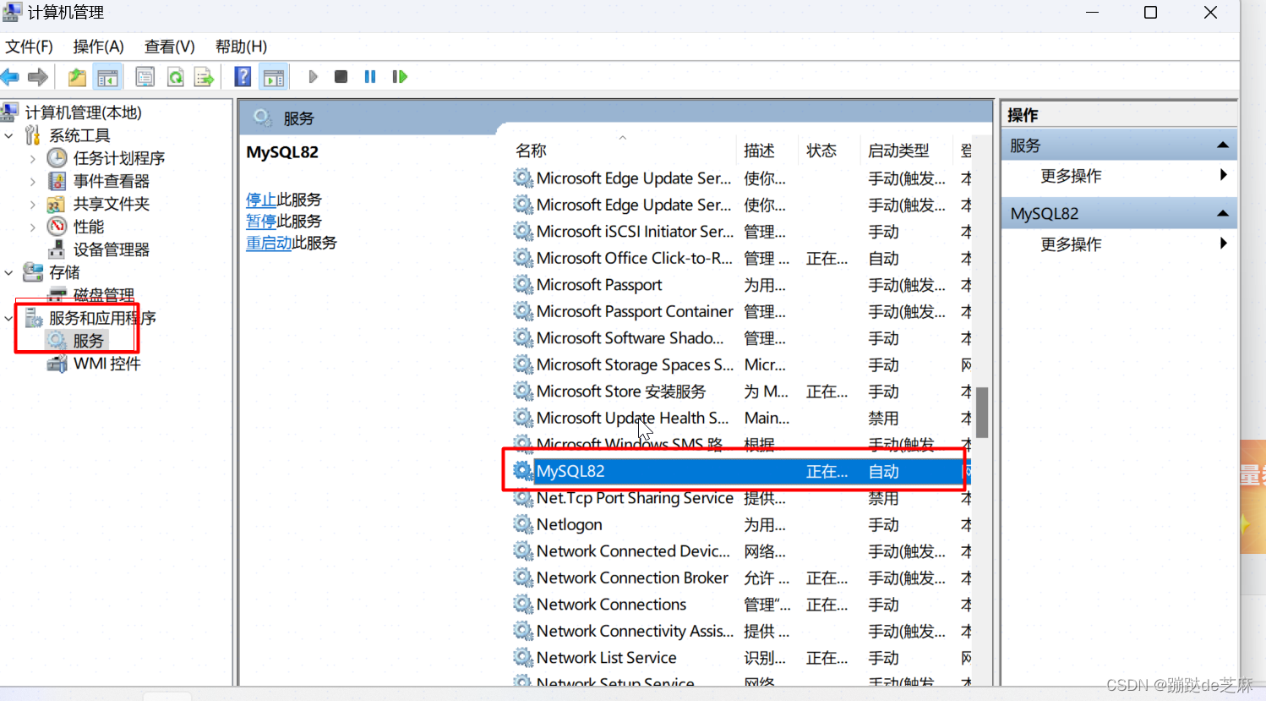Expand the 性能 node arrow
This screenshot has height=701, width=1266.
(32, 227)
